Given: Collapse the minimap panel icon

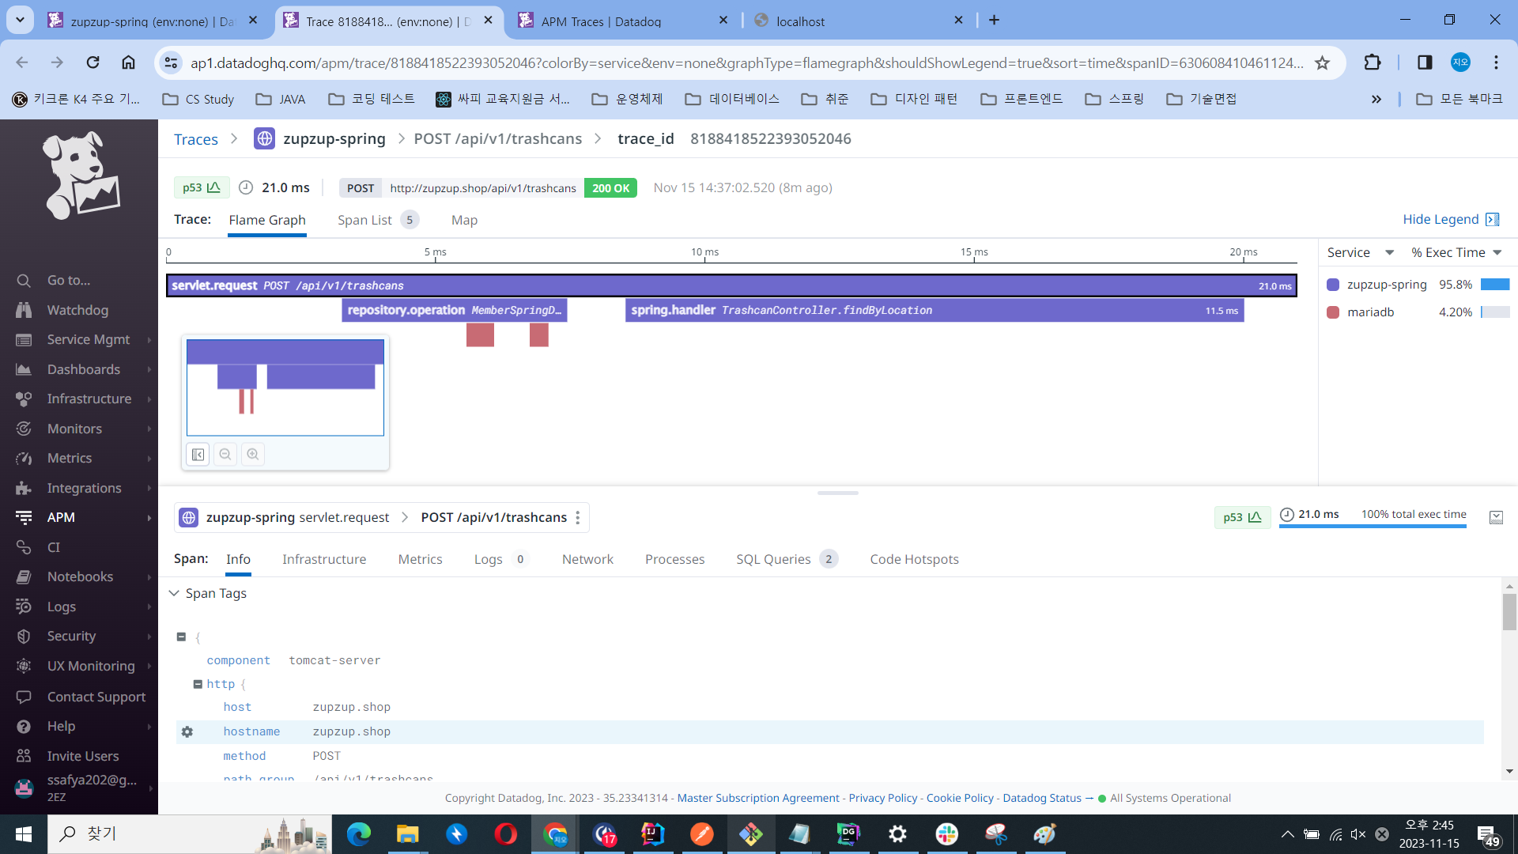Looking at the screenshot, I should click(198, 455).
